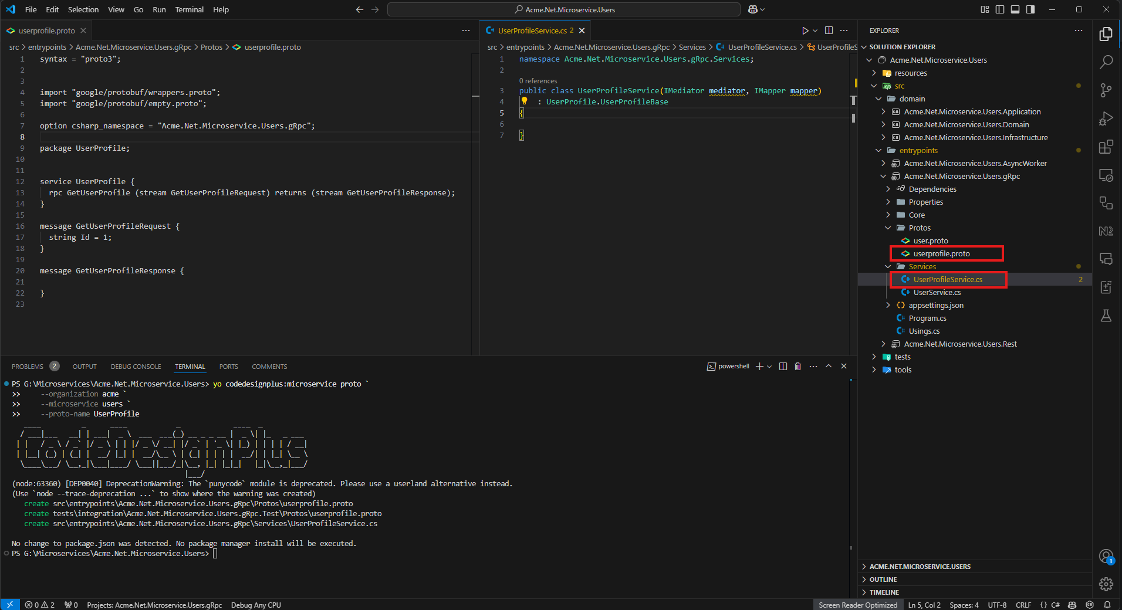Open More Actions for the userprofile.proto editor group
This screenshot has width=1122, height=610.
point(466,30)
